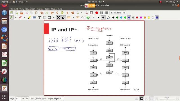The width and height of the screenshot is (180, 101).
Task: Select the Eraser tool
Action: [x=20, y=17]
